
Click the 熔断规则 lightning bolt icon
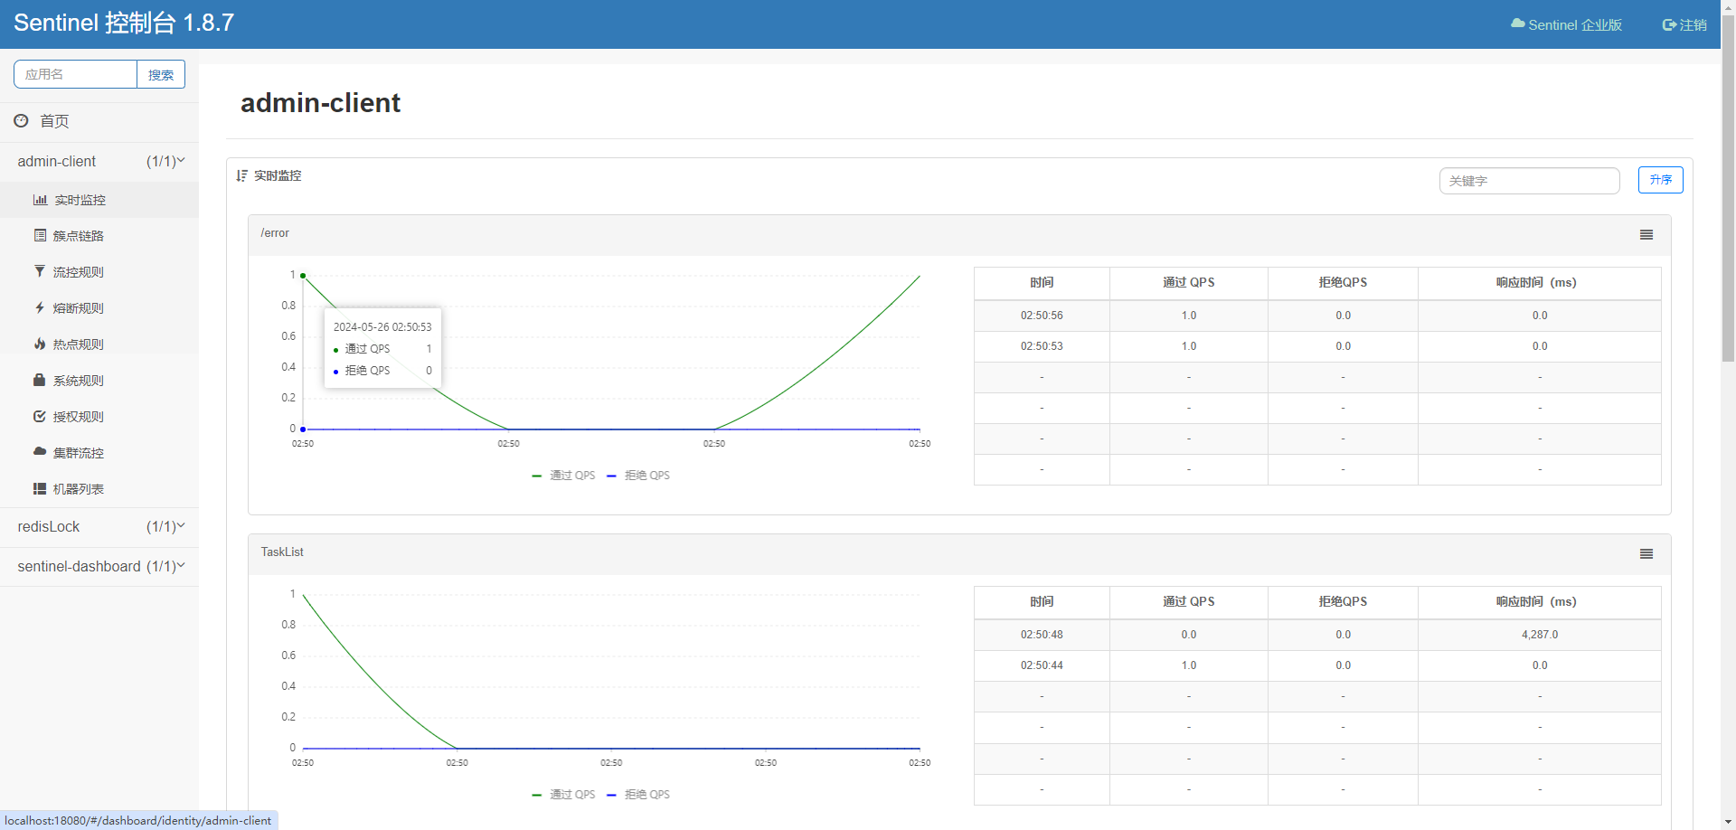point(40,307)
